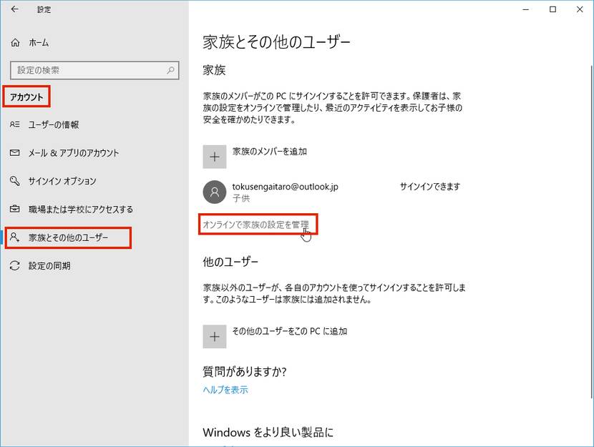The height and width of the screenshot is (447, 594).
Task: Focus the 設定の検索 search field
Action: coord(94,70)
